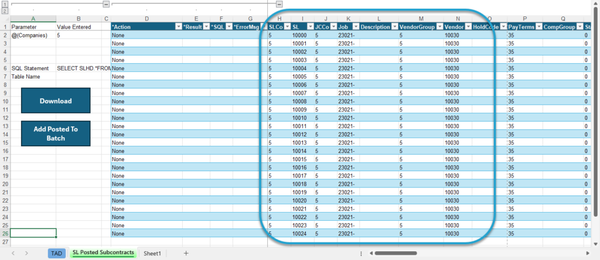Viewport: 600px width, 260px height.
Task: Click the Parameter cell
Action: click(x=33, y=27)
